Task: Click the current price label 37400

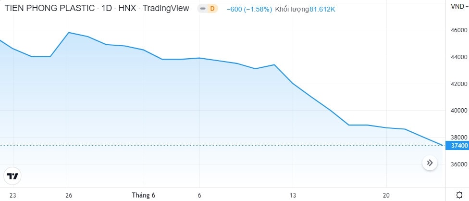Action: pyautogui.click(x=457, y=145)
